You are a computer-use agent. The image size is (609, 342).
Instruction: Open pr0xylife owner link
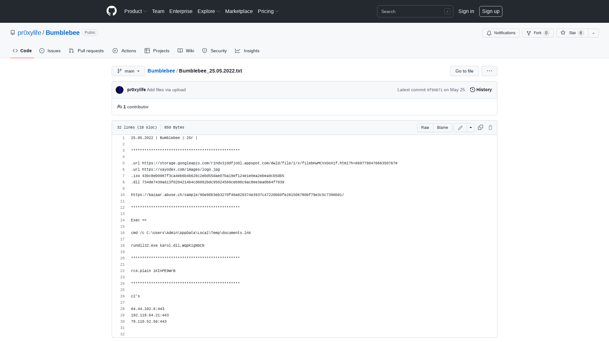pos(29,33)
